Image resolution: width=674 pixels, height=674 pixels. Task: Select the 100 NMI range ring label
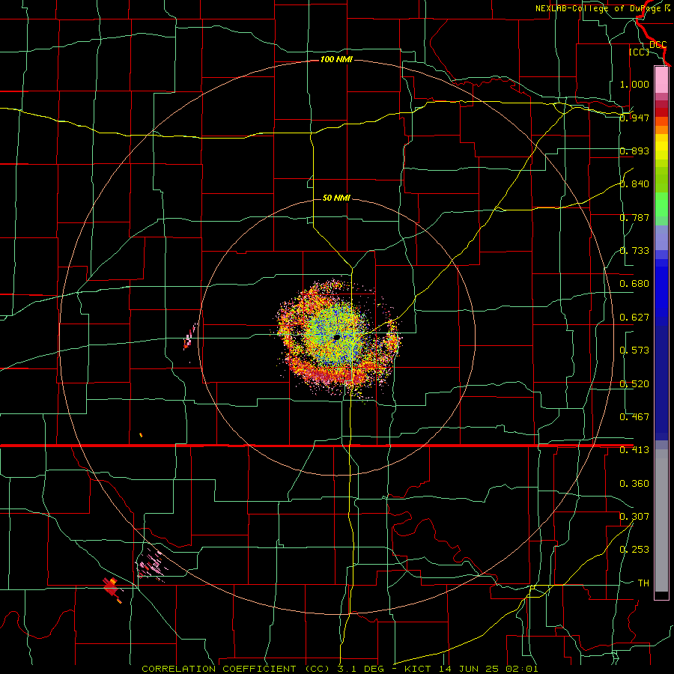click(x=336, y=59)
